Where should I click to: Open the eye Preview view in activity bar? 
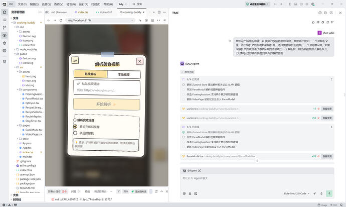click(5, 35)
